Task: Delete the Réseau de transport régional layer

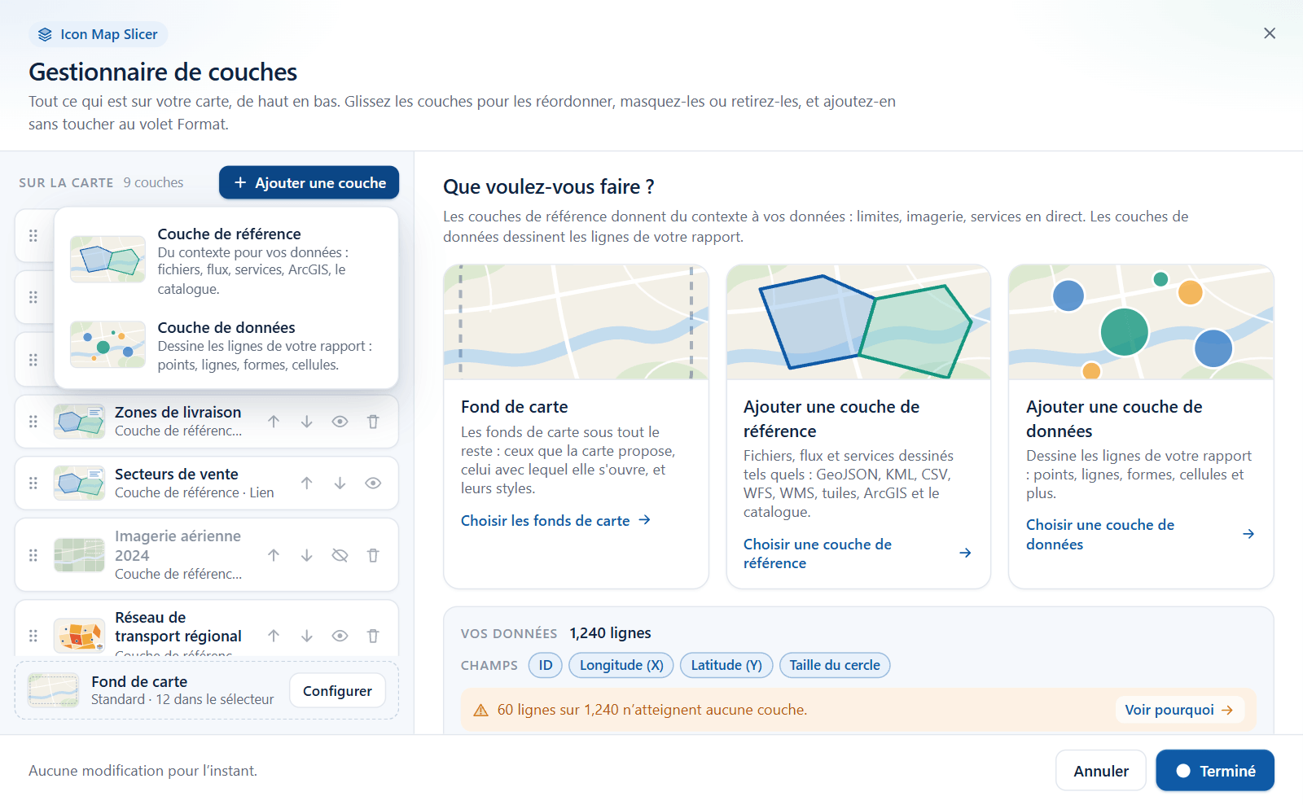Action: [373, 636]
